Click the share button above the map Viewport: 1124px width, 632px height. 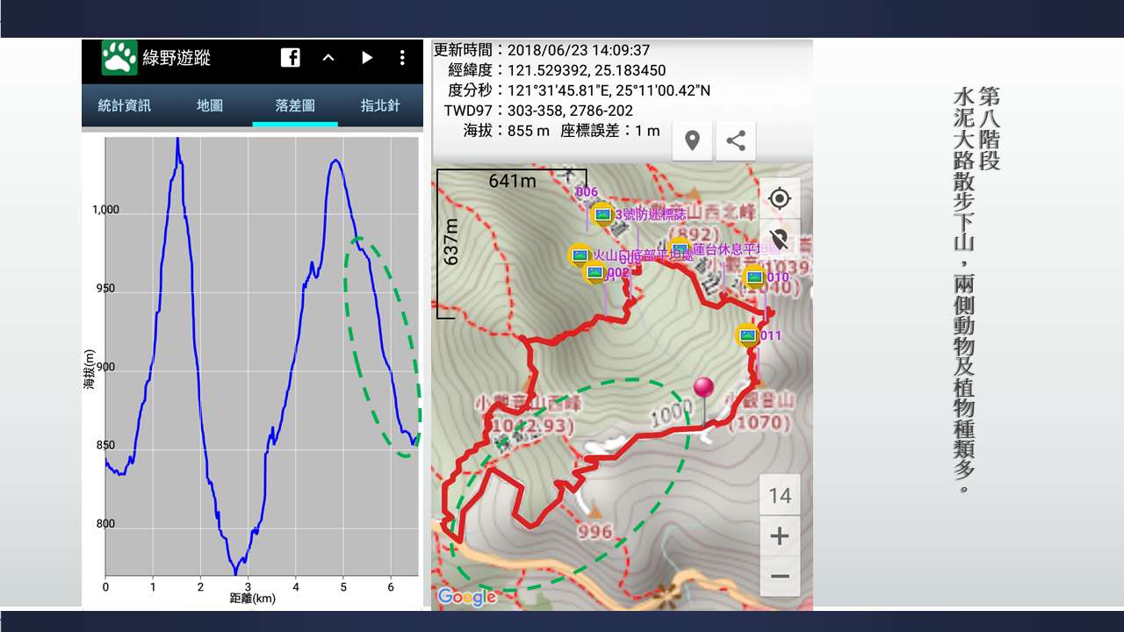[x=736, y=140]
